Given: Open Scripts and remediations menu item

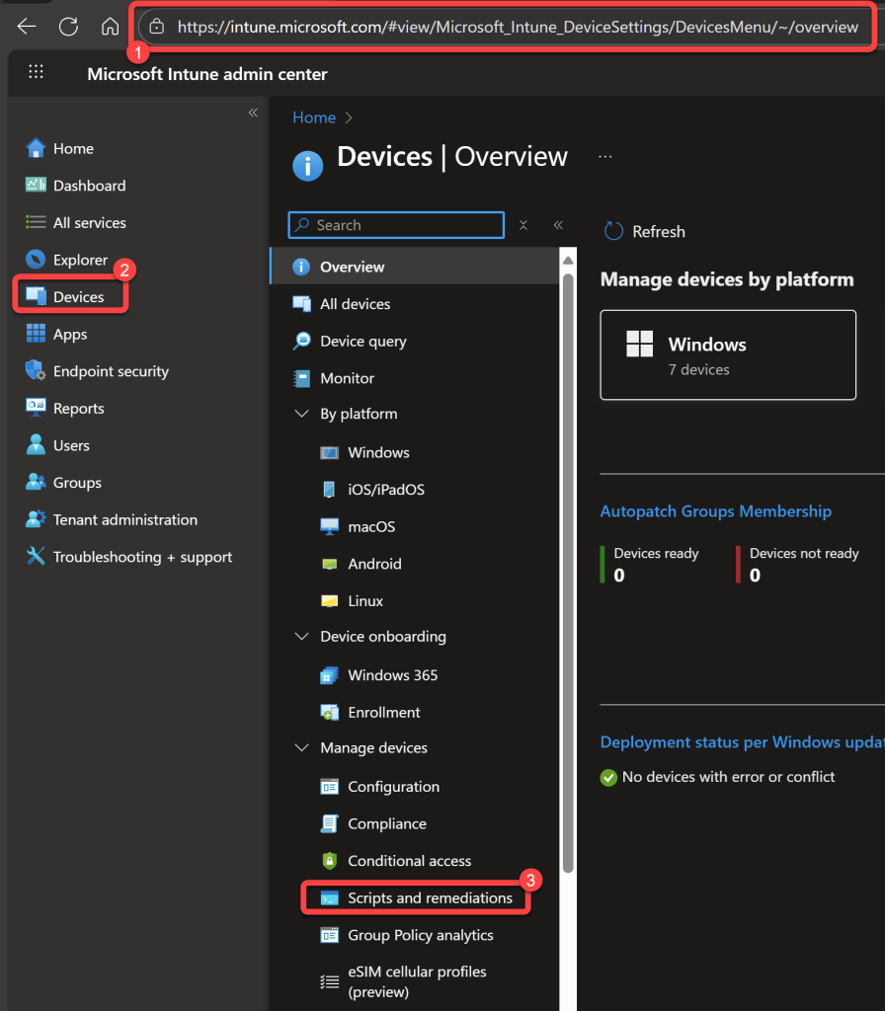Looking at the screenshot, I should coord(430,898).
